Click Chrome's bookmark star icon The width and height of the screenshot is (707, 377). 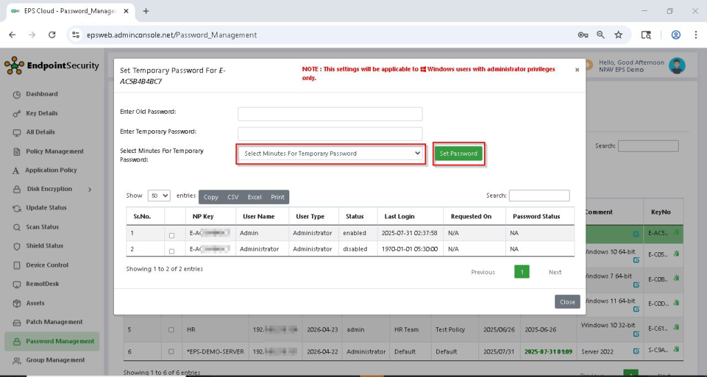coord(619,34)
